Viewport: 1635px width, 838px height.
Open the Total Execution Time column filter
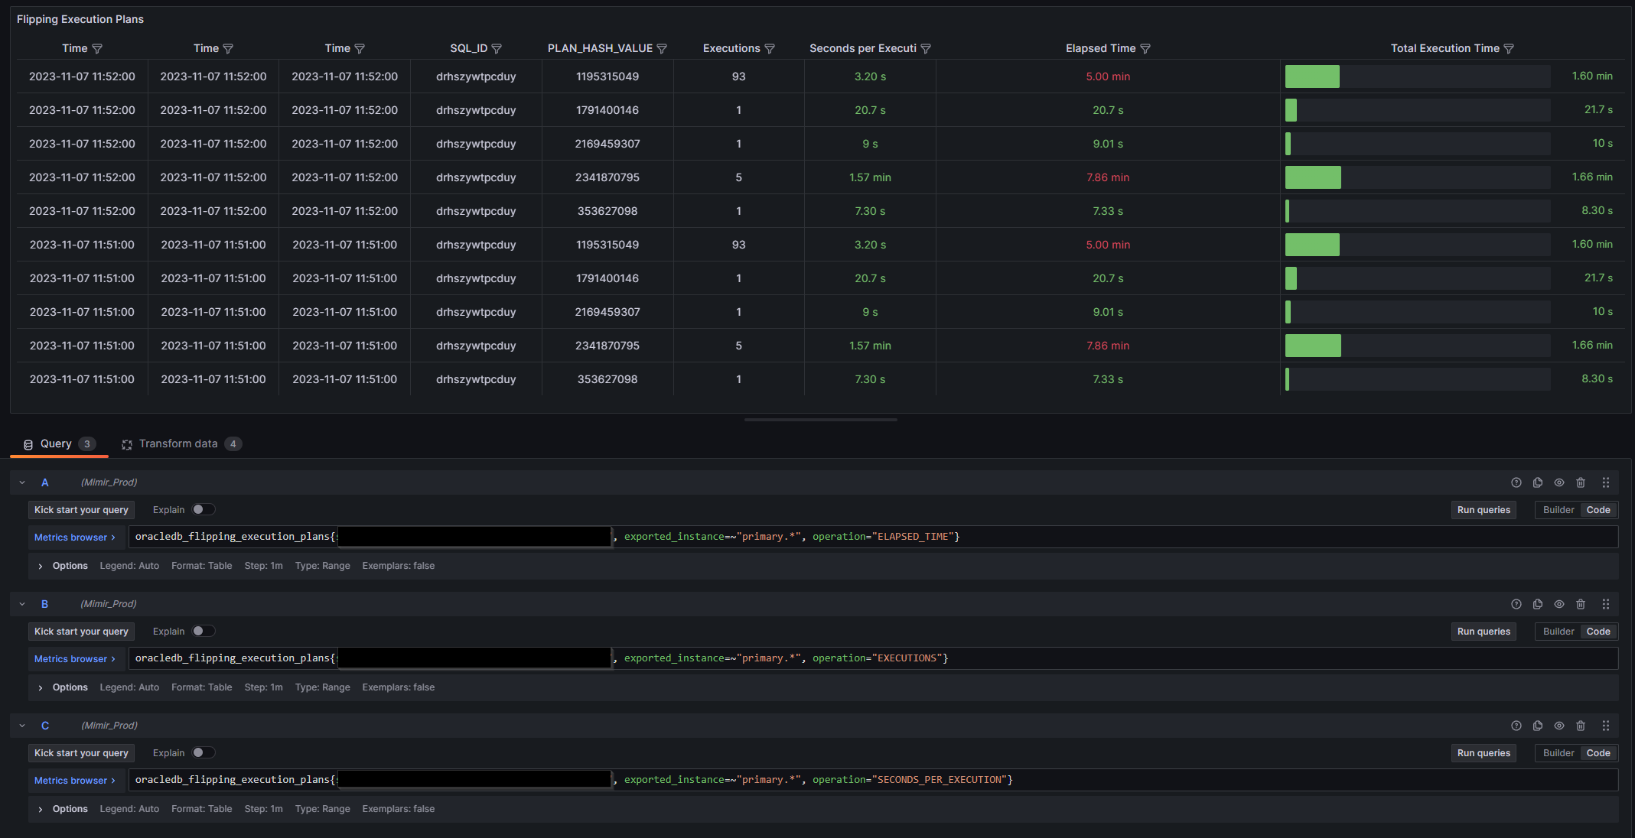[x=1509, y=49]
